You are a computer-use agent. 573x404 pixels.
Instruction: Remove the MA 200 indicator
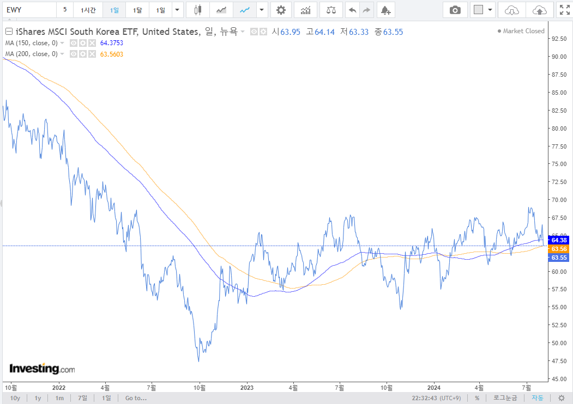click(x=92, y=54)
